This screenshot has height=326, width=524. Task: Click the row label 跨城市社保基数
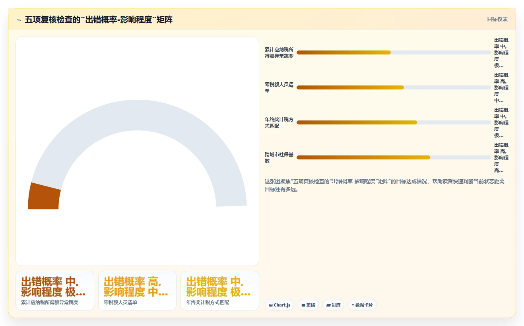pyautogui.click(x=279, y=157)
